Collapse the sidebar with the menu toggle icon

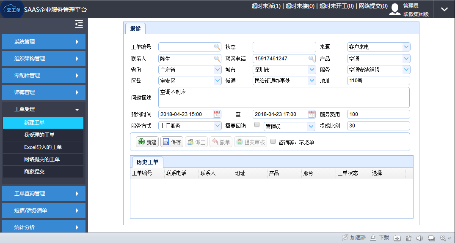pos(79,24)
